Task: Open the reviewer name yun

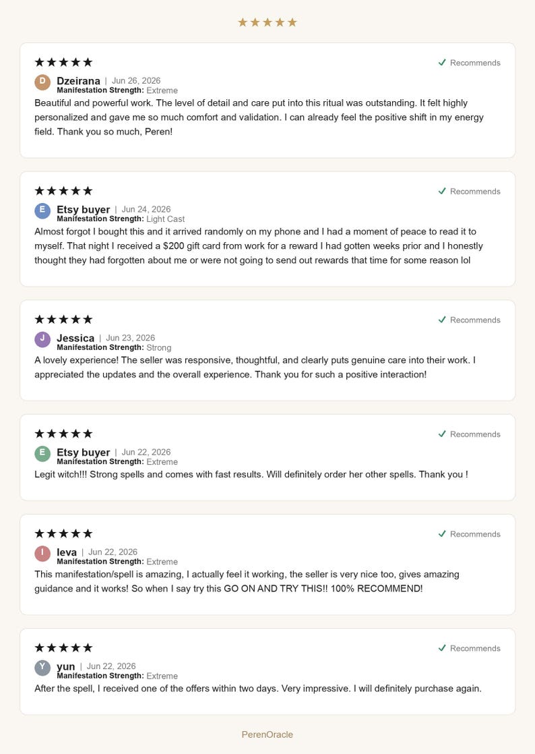Action: coord(66,666)
